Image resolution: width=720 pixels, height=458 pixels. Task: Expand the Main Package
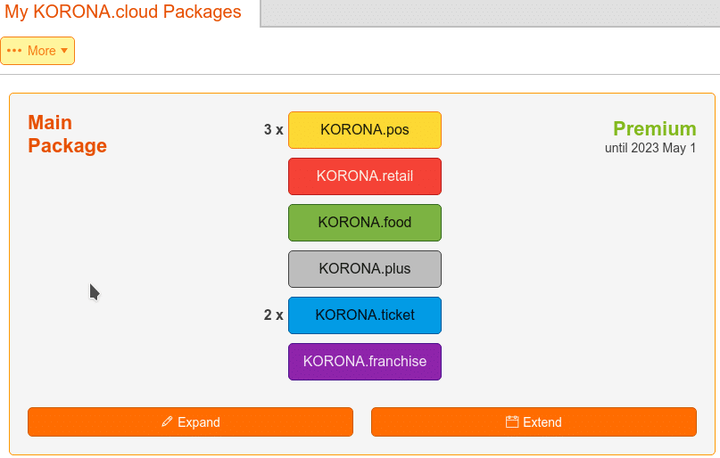[190, 421]
